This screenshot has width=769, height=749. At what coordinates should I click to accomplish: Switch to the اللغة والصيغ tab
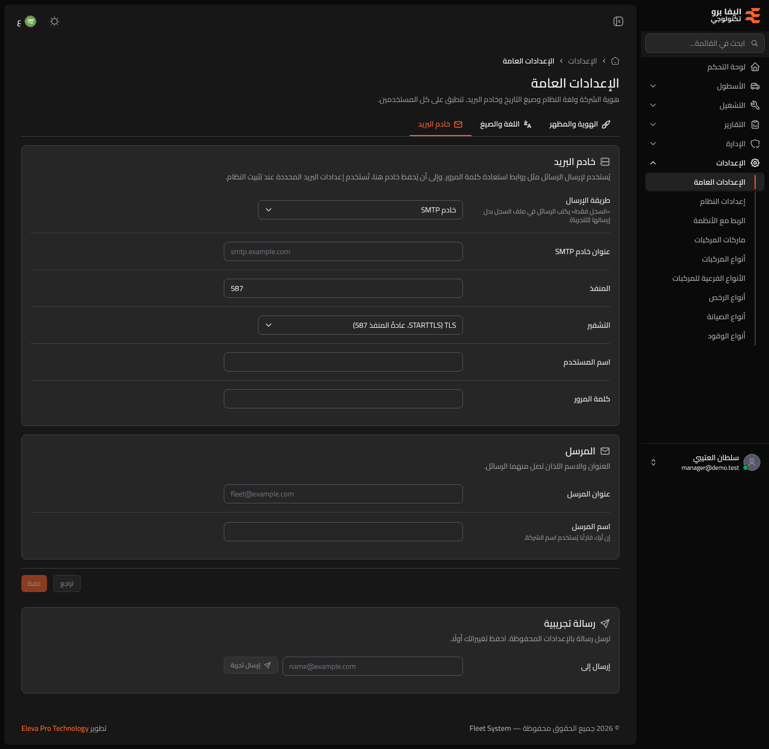pyautogui.click(x=506, y=124)
